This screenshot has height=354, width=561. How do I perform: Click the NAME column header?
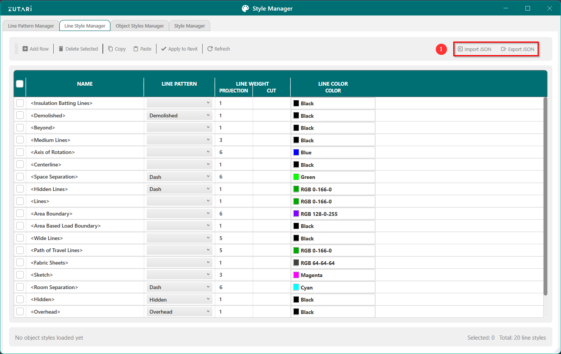tap(85, 84)
